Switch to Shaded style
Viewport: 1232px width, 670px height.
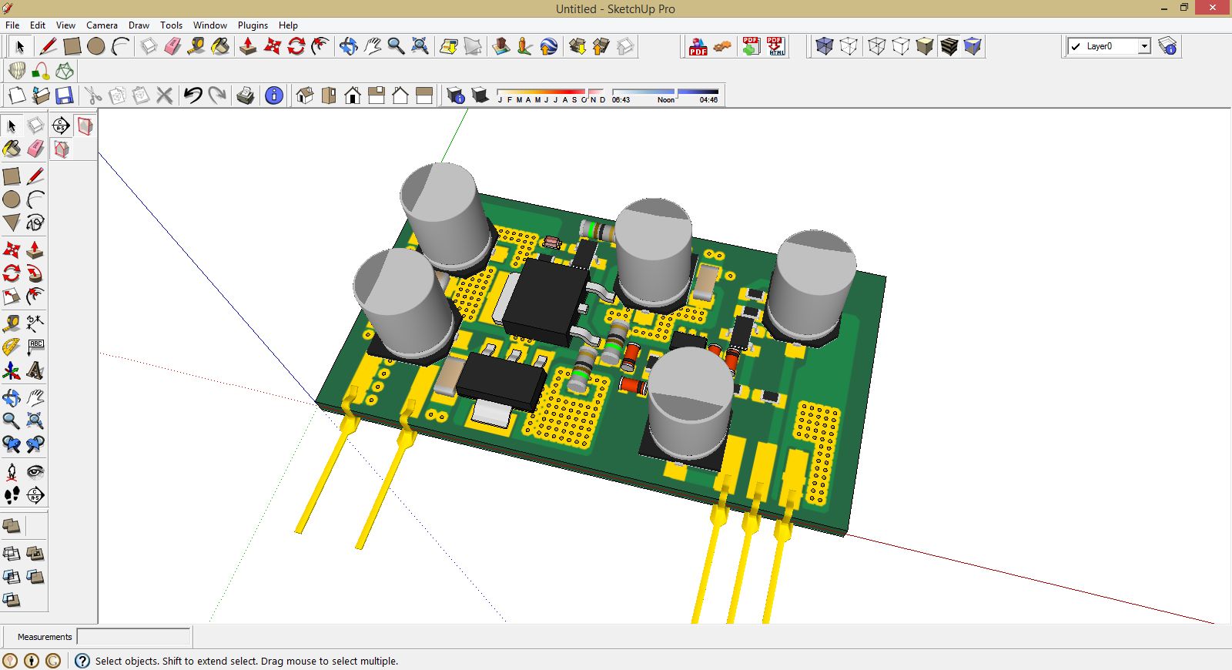click(x=925, y=46)
